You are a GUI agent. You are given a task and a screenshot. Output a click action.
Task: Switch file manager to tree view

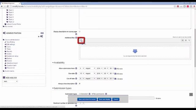pos(189,40)
